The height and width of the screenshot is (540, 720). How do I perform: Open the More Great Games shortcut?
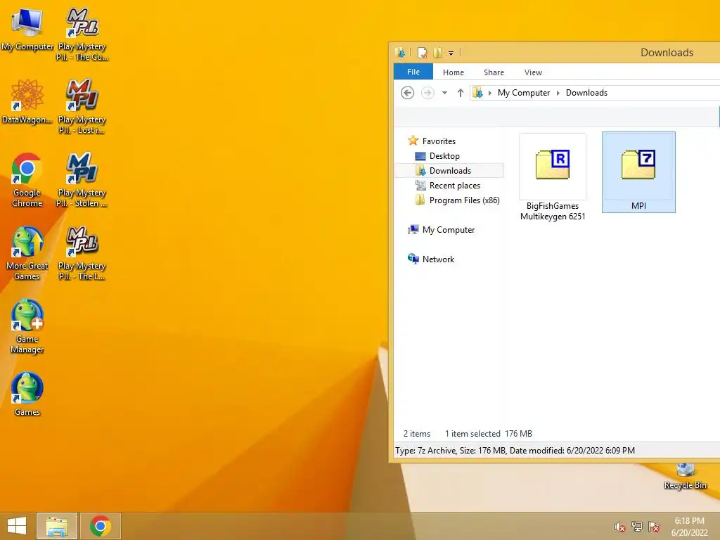(x=27, y=253)
